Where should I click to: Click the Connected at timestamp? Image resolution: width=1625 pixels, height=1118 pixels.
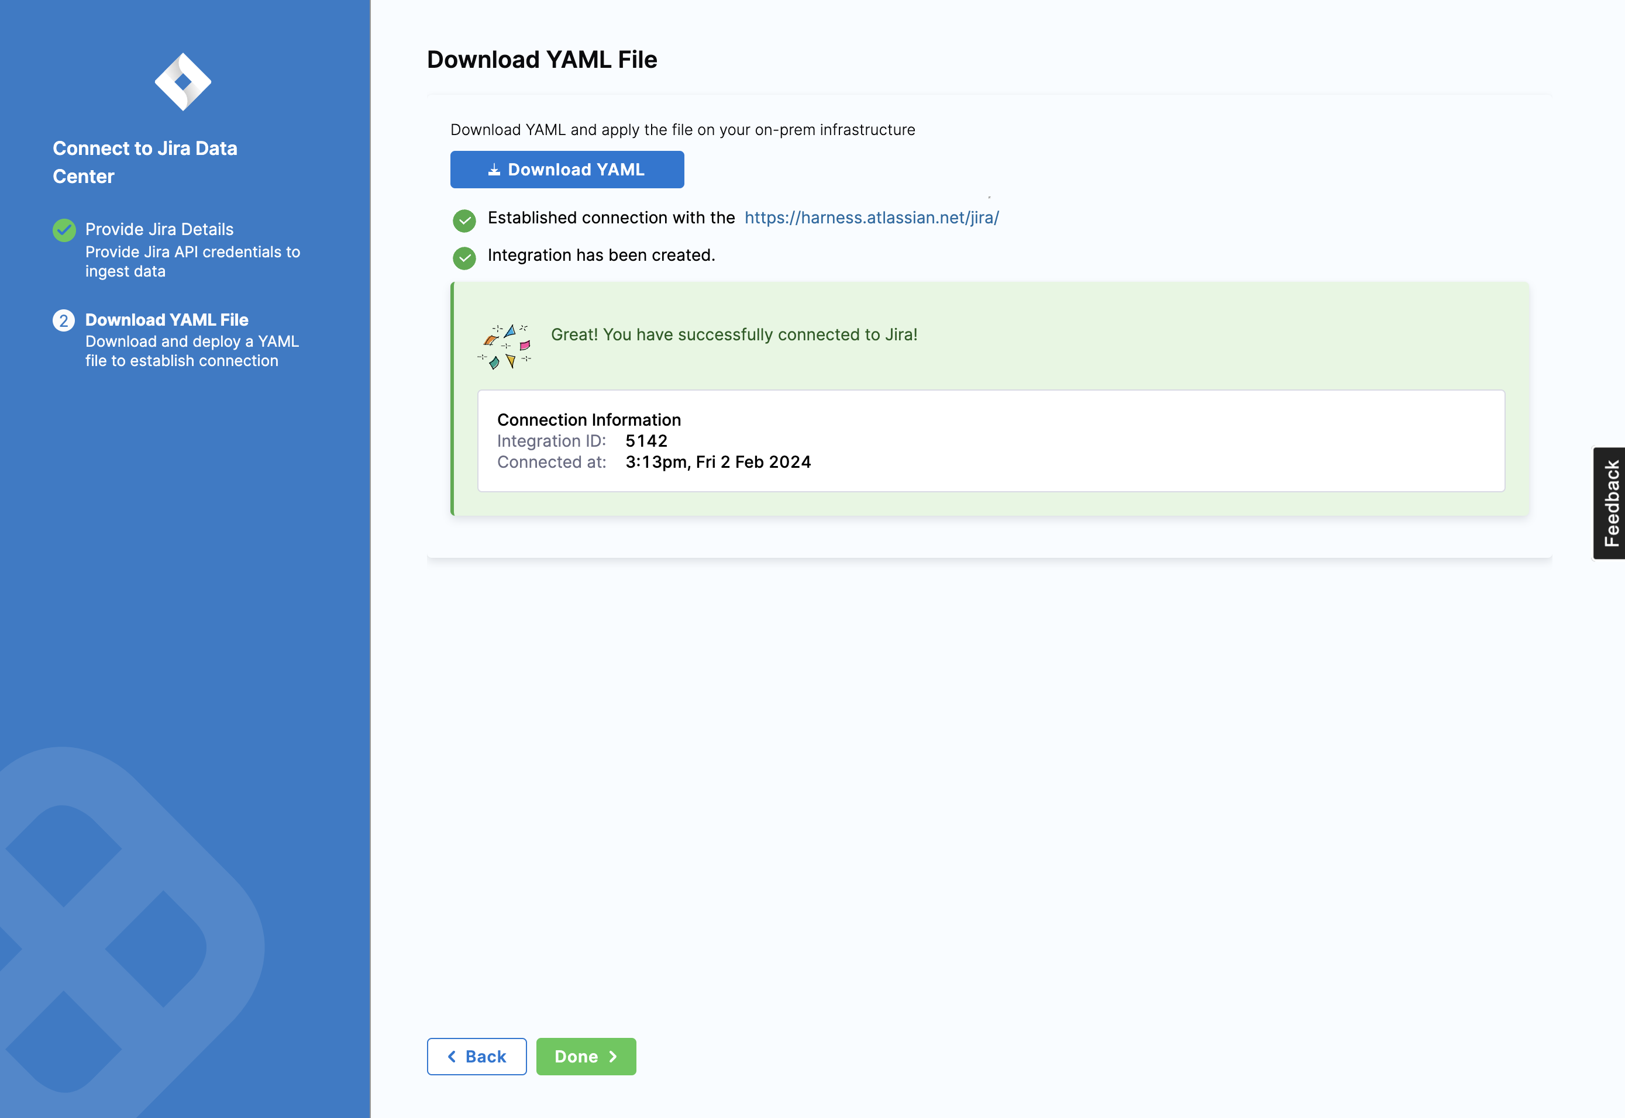point(718,461)
